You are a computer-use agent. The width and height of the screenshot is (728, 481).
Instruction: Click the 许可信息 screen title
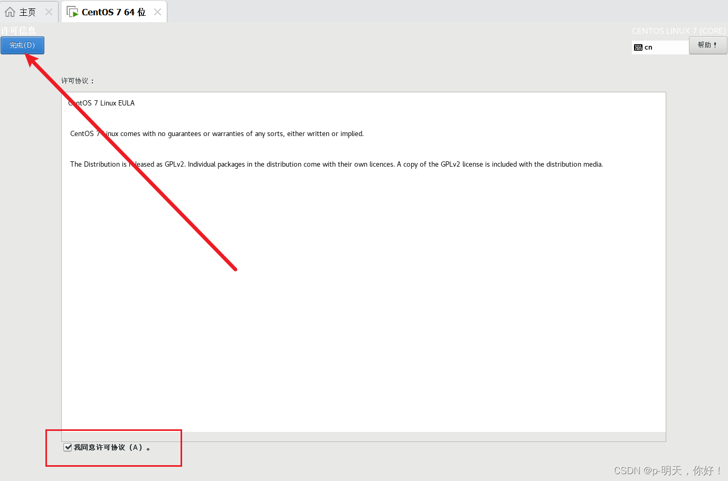[18, 31]
